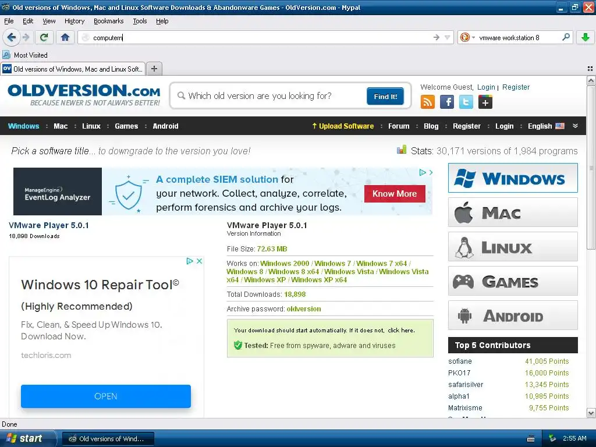The image size is (596, 447).
Task: Show all tabs grid icon
Action: [x=590, y=69]
